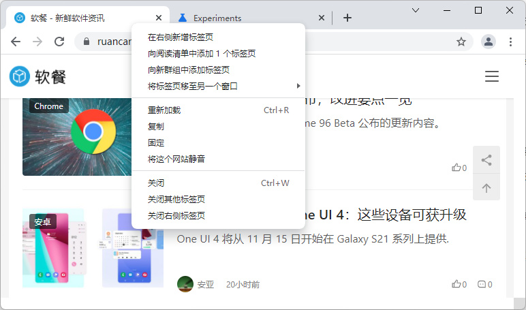
Task: Click the 软餐 site title text
Action: click(50, 76)
